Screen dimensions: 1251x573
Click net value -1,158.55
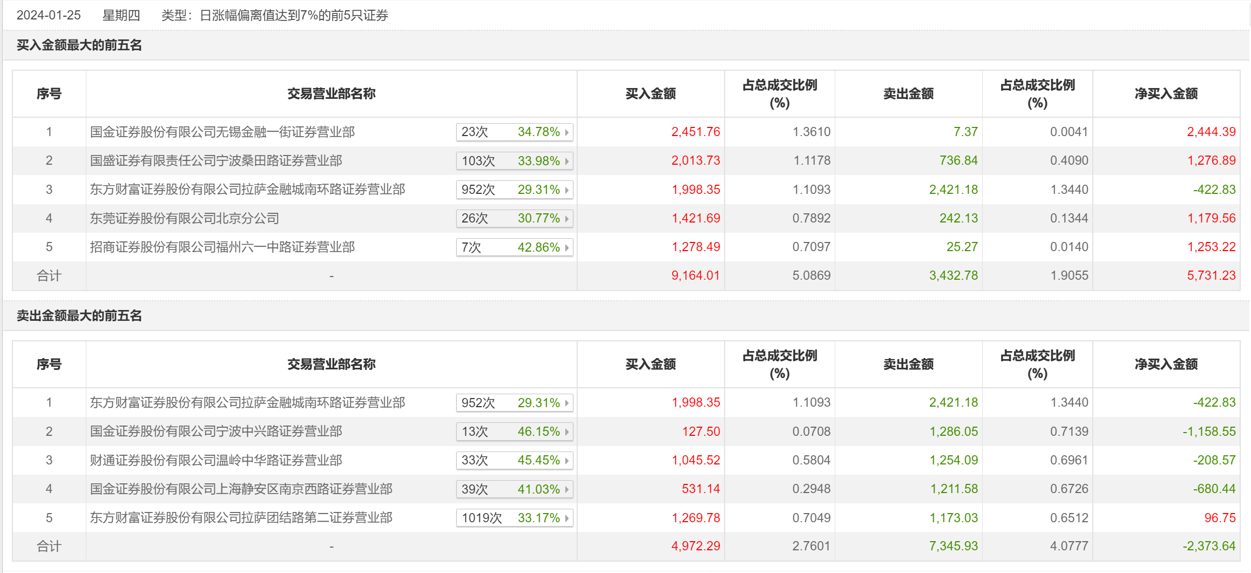(x=1209, y=432)
